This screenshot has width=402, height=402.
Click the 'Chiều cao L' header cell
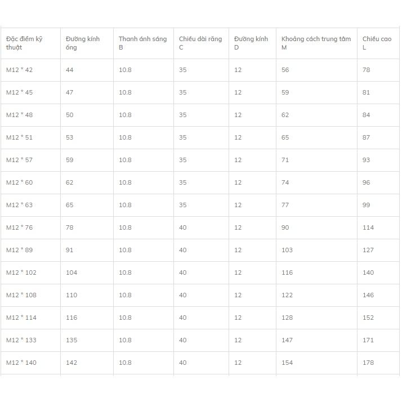tap(377, 43)
